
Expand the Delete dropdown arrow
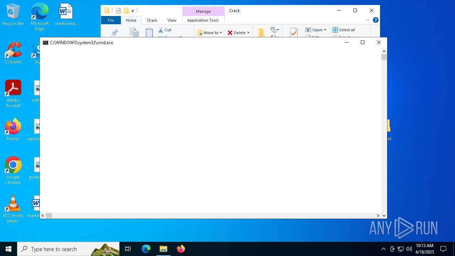pos(248,33)
